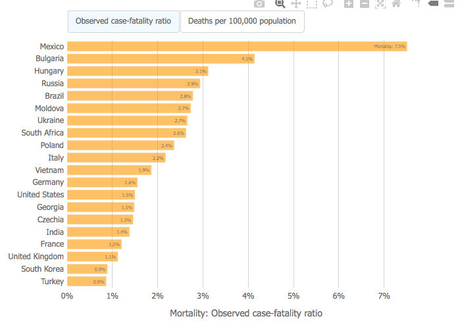The height and width of the screenshot is (327, 462).
Task: Reset axes with the home icon
Action: (396, 4)
